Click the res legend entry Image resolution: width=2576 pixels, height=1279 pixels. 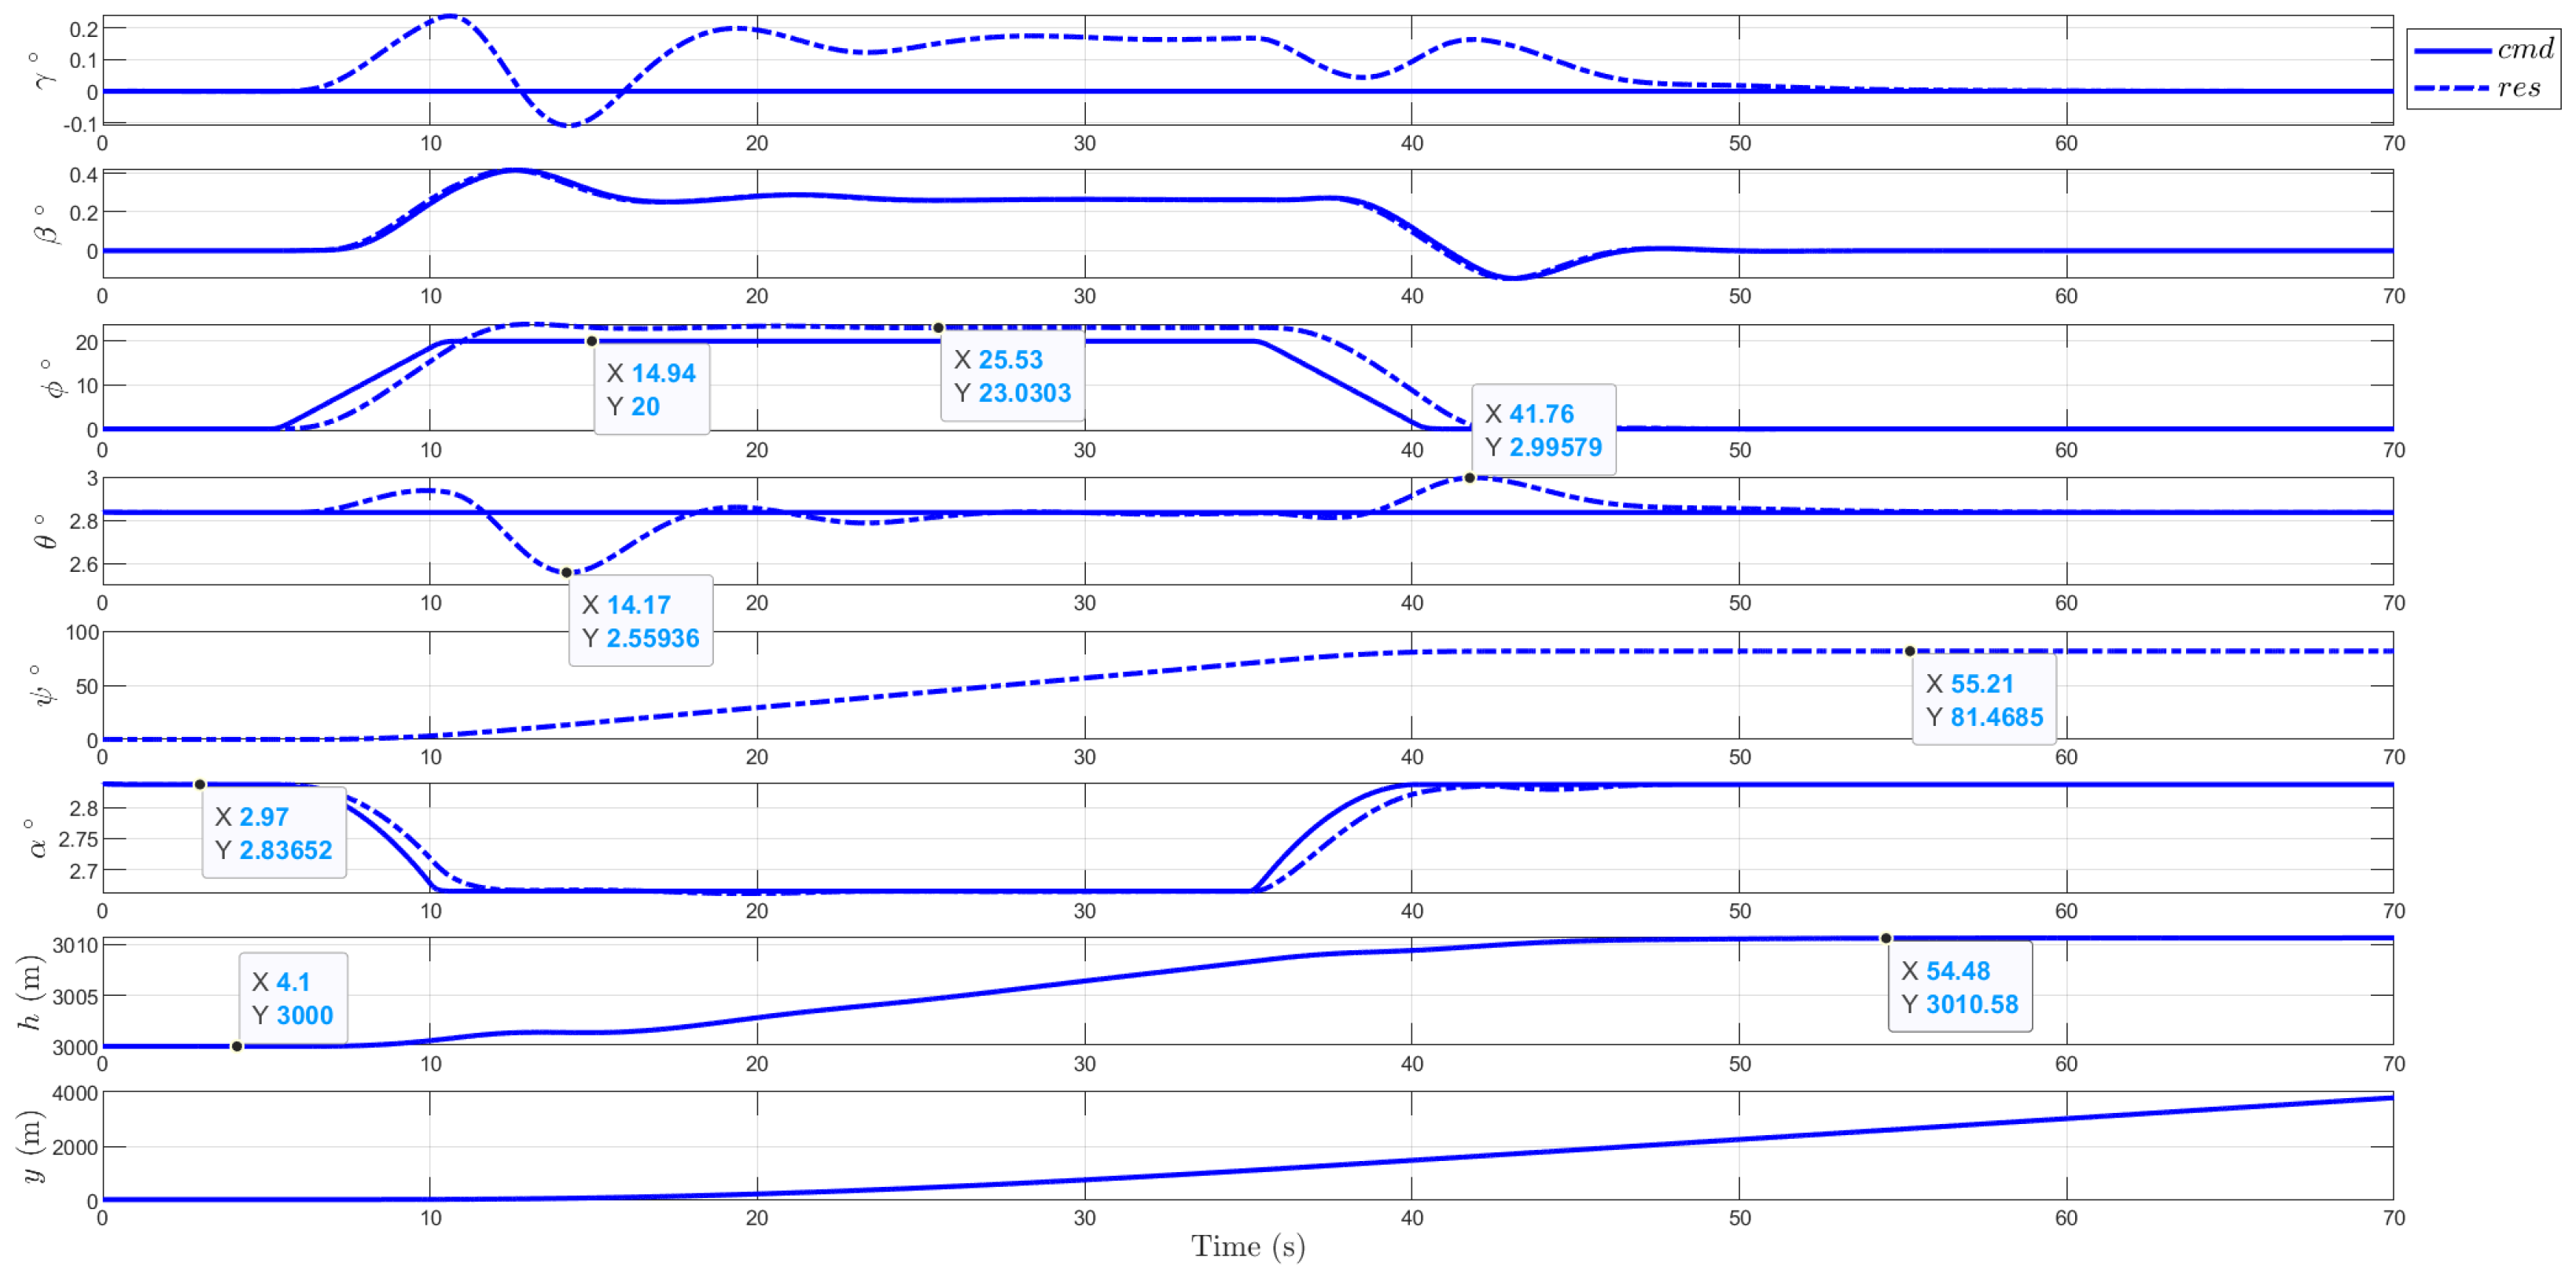[x=2518, y=88]
